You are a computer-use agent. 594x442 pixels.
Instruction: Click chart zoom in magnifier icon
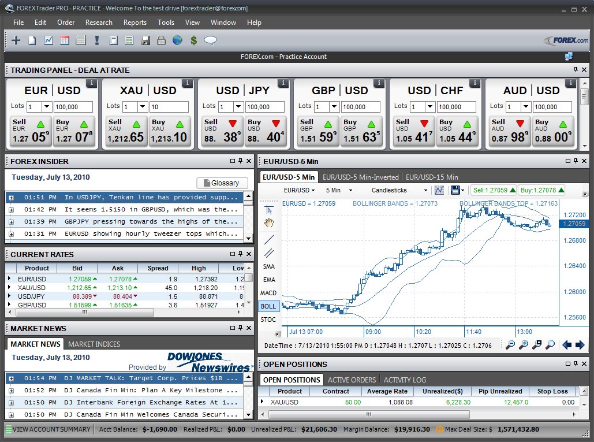pyautogui.click(x=524, y=344)
